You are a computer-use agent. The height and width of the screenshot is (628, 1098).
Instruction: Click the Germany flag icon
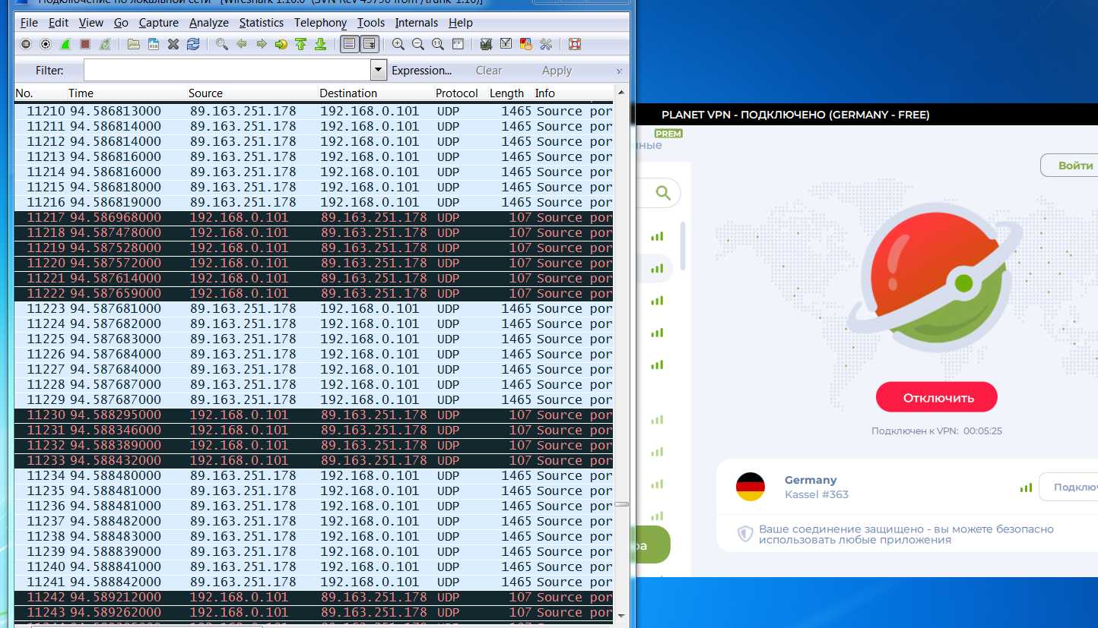click(751, 487)
